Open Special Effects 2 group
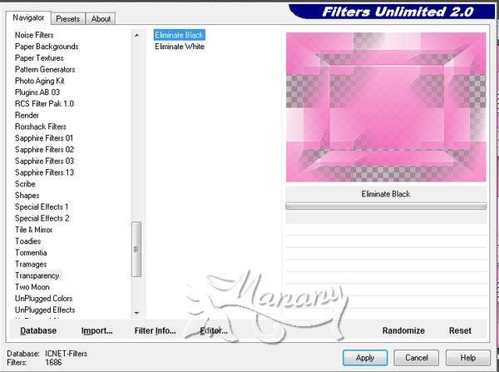 pyautogui.click(x=42, y=219)
